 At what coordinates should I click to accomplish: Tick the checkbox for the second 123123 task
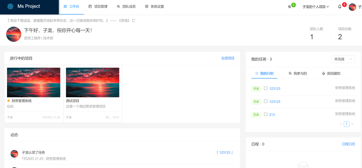[x=266, y=101]
